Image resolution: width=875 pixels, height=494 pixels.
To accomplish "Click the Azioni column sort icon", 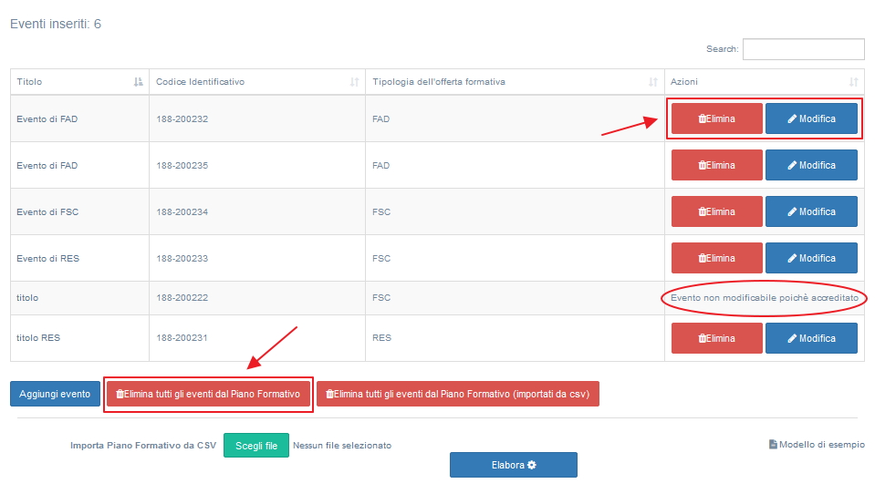I will (853, 82).
